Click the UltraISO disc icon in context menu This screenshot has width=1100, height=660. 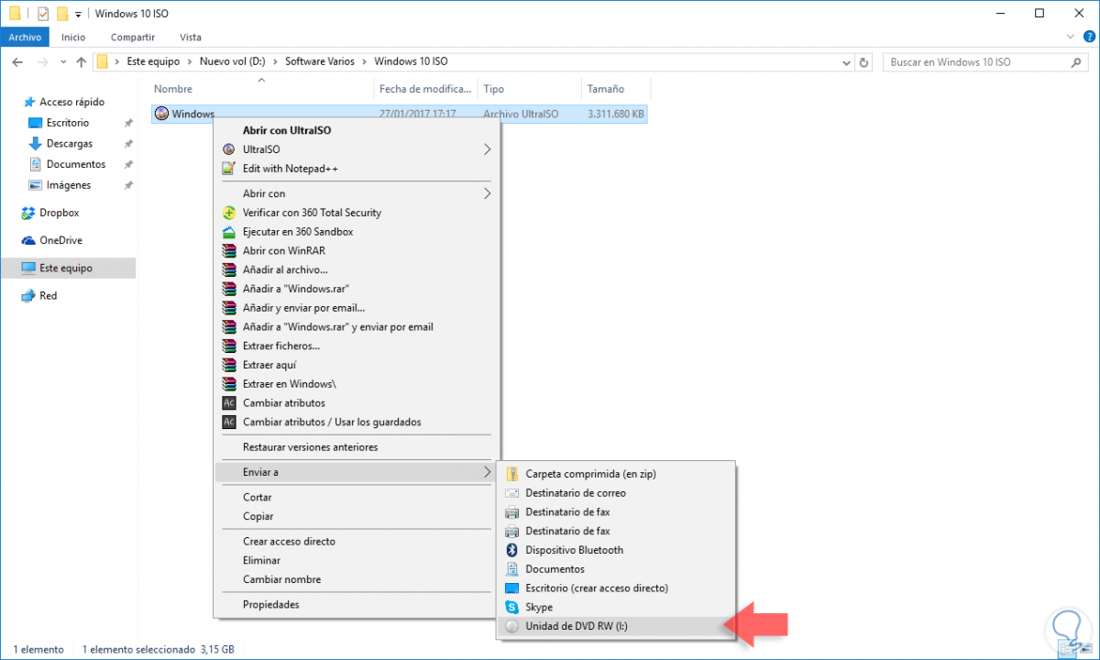coord(229,149)
